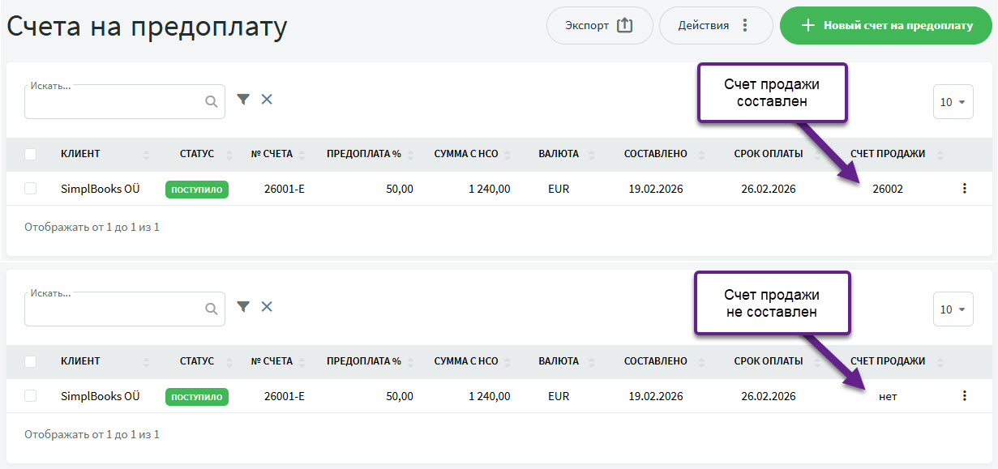
Task: Check the SimplBooks OÜ row in upper table
Action: (31, 189)
